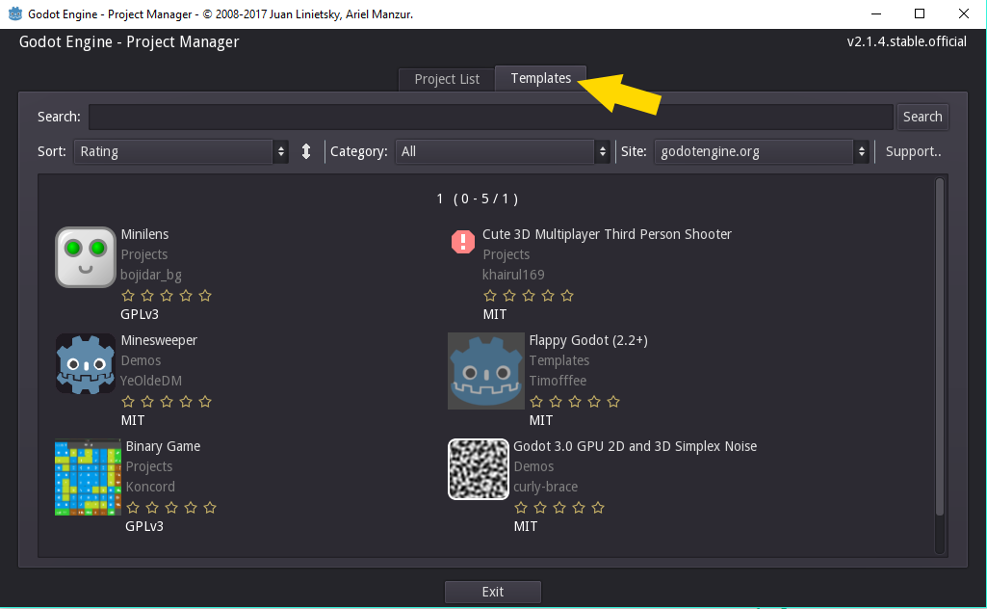The width and height of the screenshot is (987, 609).
Task: Open the Minilens asset title
Action: tap(144, 234)
